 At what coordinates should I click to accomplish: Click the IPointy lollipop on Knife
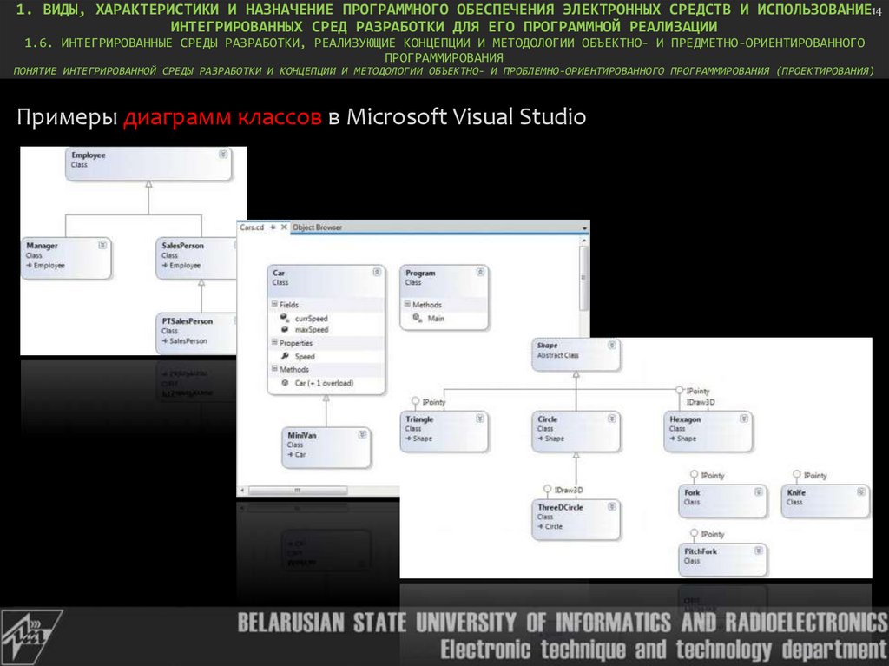tap(797, 475)
